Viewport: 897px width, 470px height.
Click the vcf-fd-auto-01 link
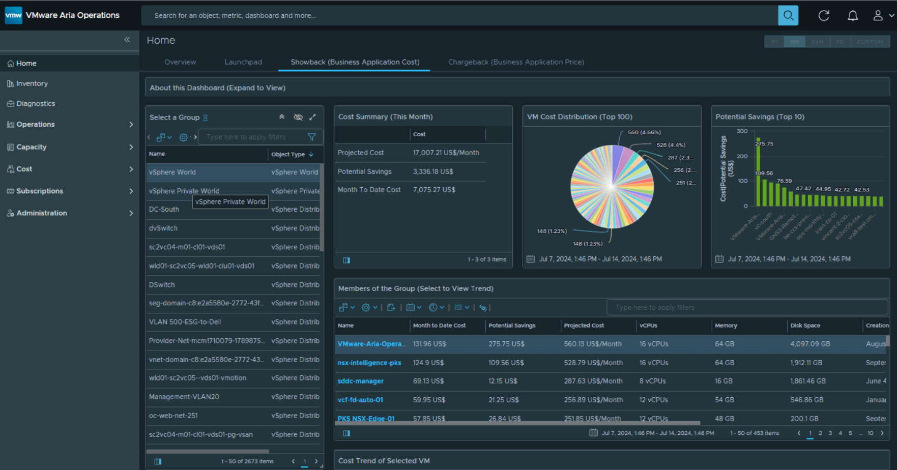[x=360, y=400]
